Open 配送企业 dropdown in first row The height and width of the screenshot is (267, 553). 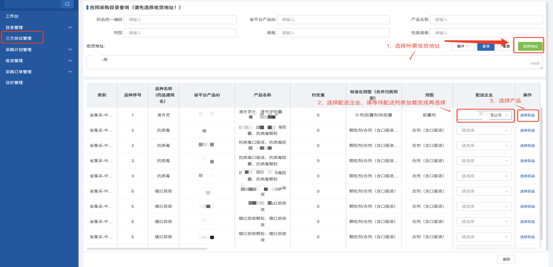[x=484, y=115]
